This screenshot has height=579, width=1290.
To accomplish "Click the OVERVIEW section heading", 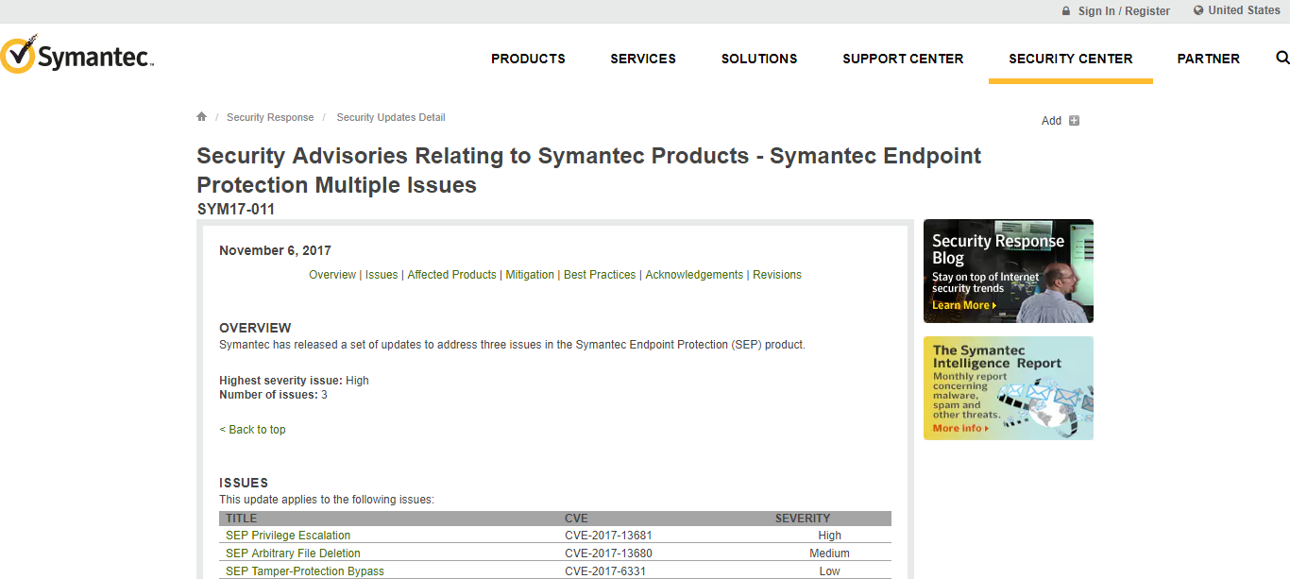I will tap(255, 328).
